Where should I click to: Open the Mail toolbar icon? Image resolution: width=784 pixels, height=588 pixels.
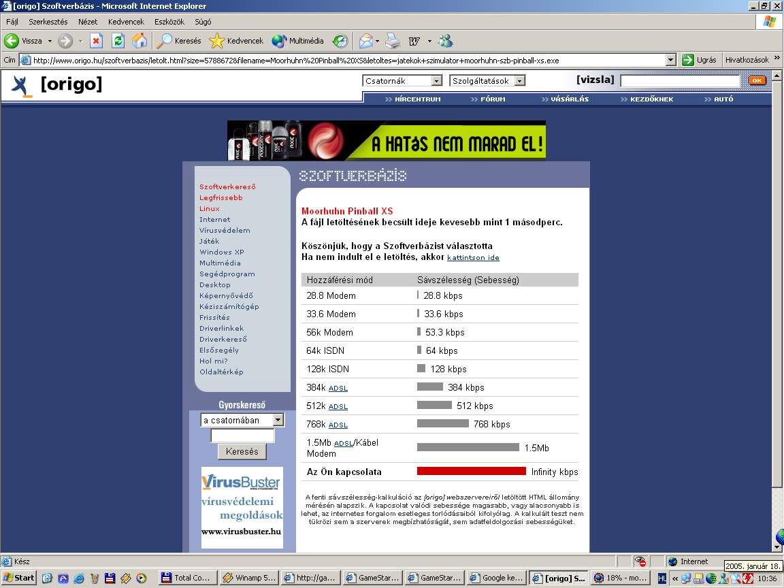pyautogui.click(x=366, y=41)
